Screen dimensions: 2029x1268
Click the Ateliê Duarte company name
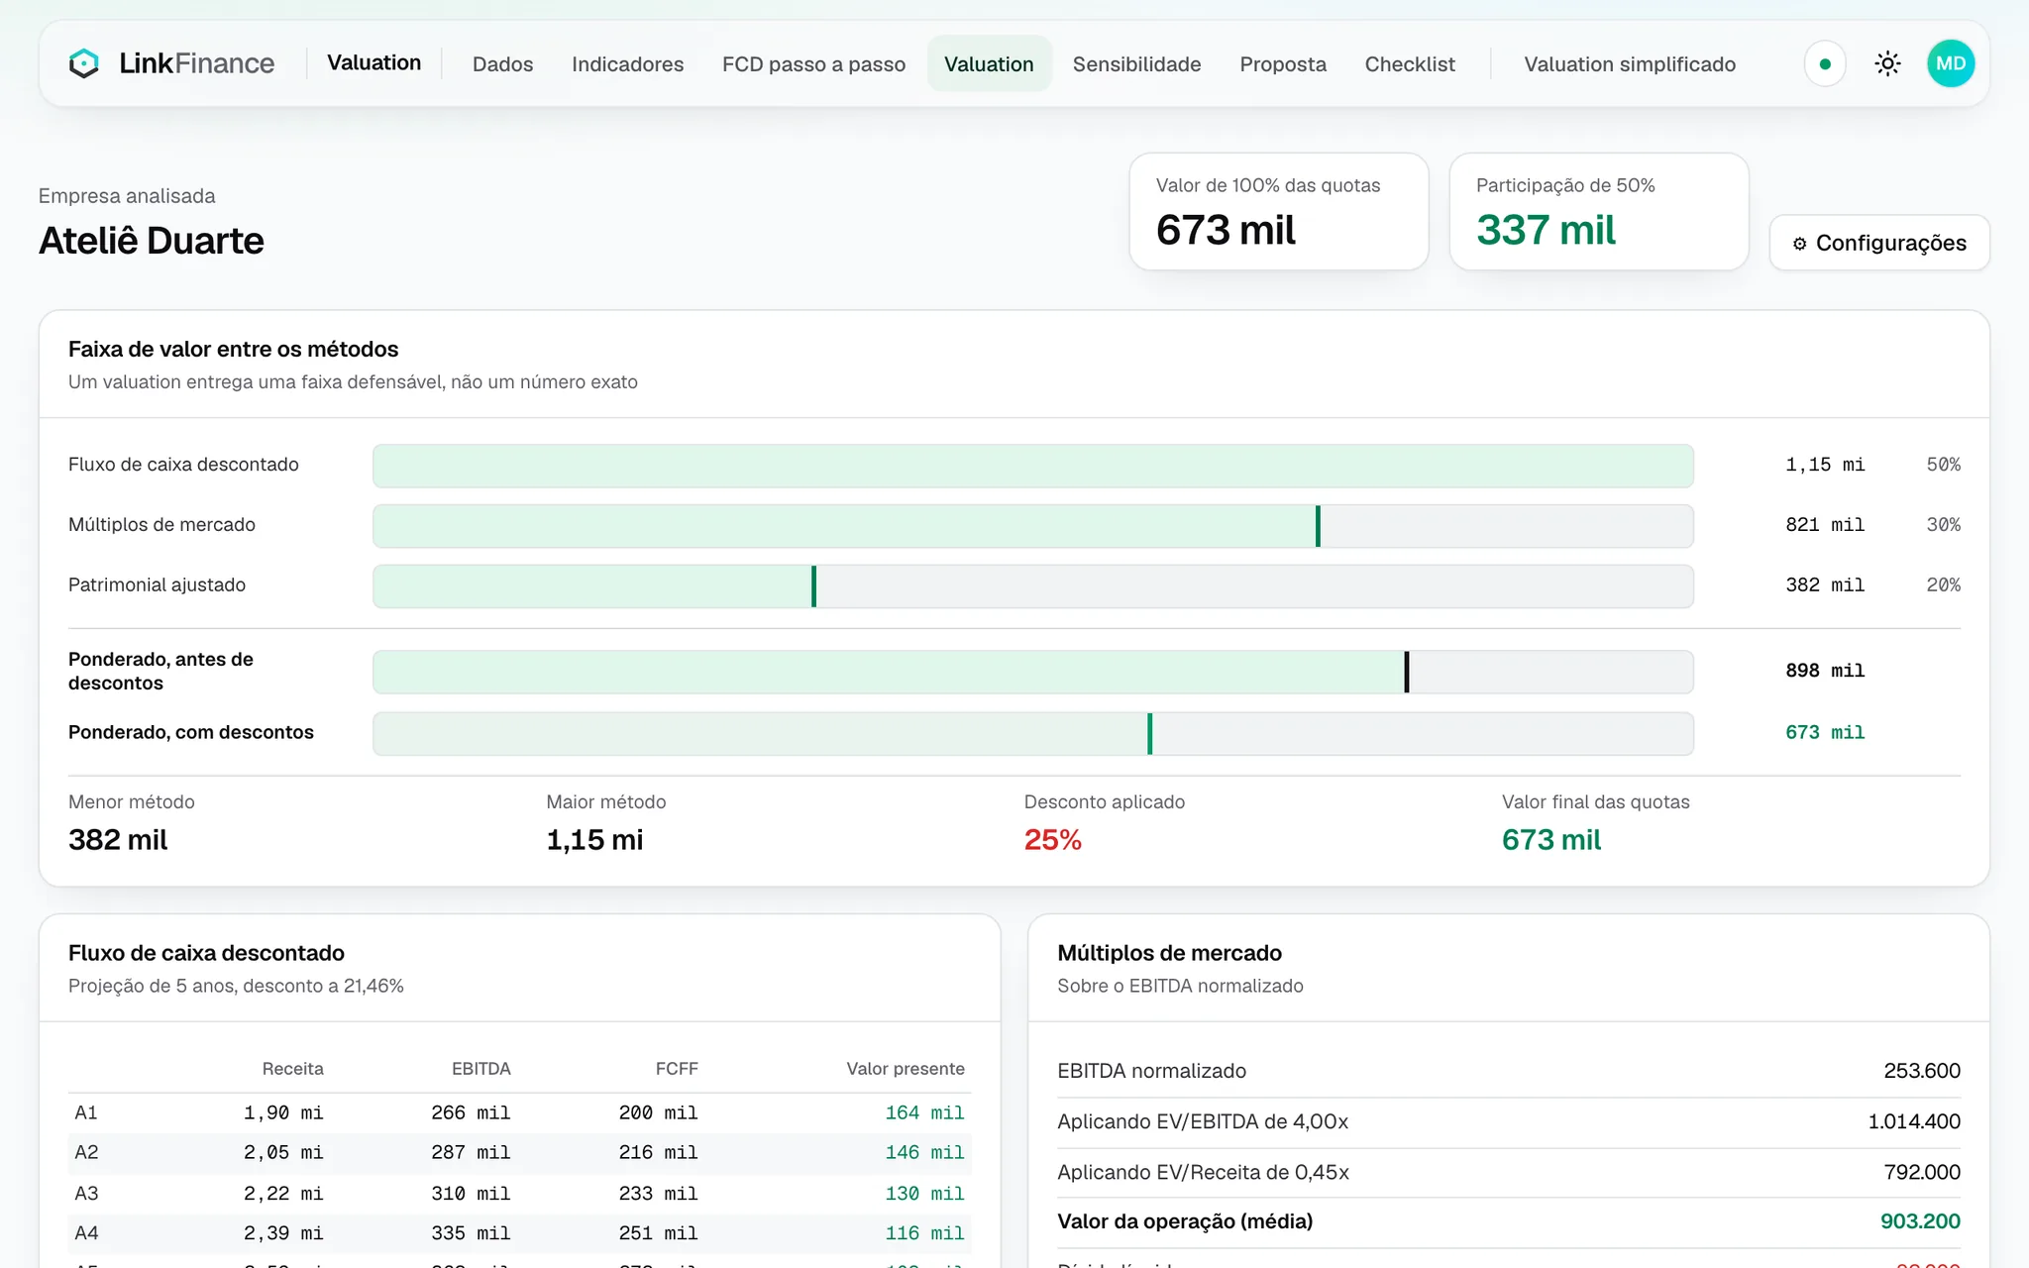coord(151,241)
